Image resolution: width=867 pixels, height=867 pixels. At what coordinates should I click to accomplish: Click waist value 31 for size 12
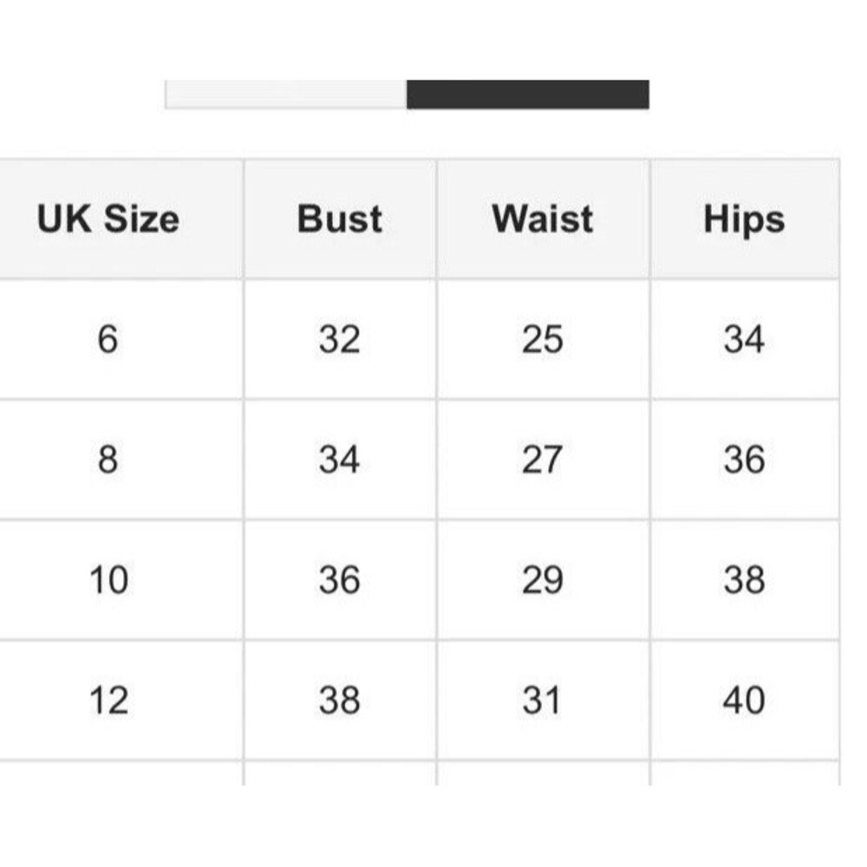[543, 701]
